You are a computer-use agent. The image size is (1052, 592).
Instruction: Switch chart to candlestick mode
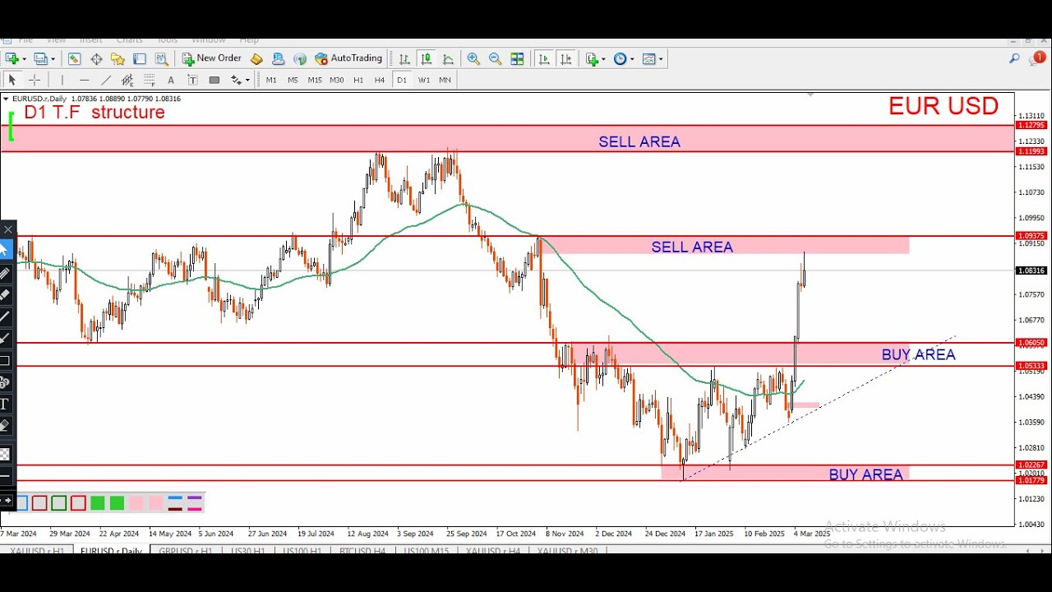[x=426, y=58]
